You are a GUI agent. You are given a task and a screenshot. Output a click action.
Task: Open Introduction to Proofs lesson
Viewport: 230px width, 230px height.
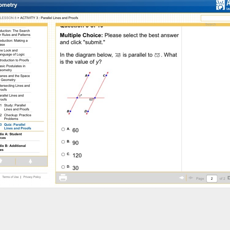pyautogui.click(x=14, y=60)
